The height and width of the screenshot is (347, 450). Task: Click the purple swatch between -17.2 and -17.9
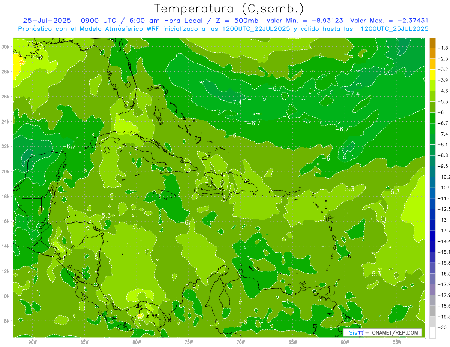432,290
